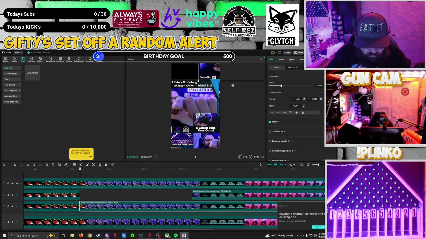The image size is (426, 239).
Task: Click the align top icon in Transform section
Action: point(290,113)
